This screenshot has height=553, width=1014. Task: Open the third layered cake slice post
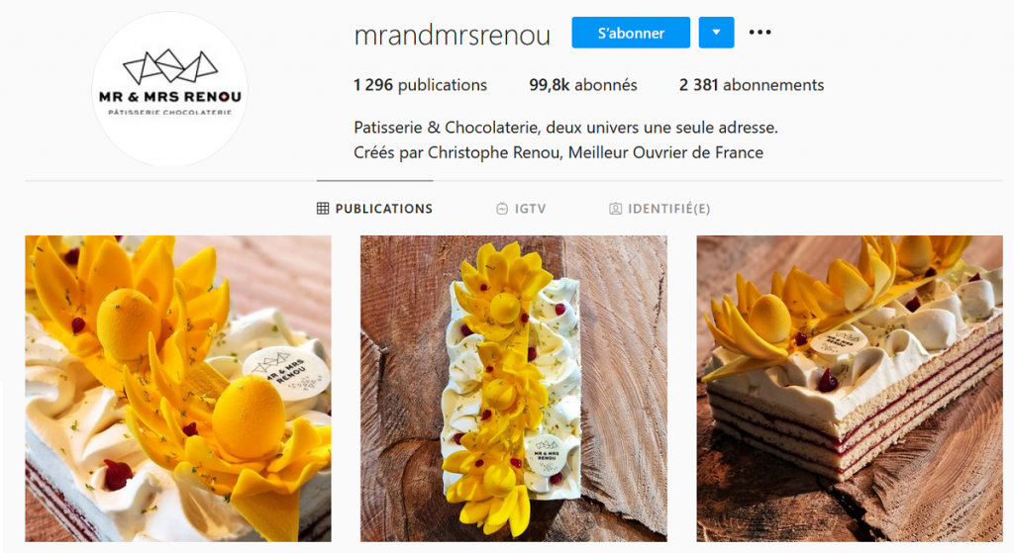pyautogui.click(x=849, y=388)
